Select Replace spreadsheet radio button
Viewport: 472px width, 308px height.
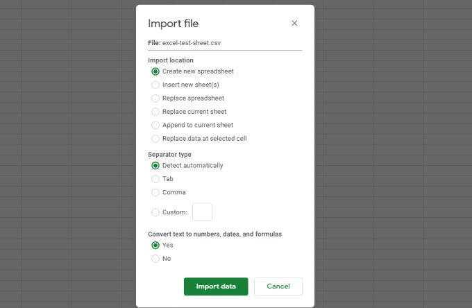pyautogui.click(x=155, y=99)
